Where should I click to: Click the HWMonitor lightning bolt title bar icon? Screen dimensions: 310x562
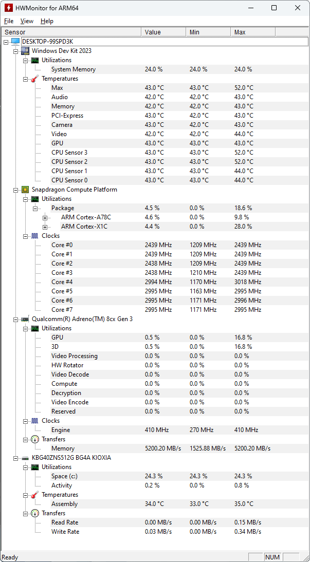point(9,8)
